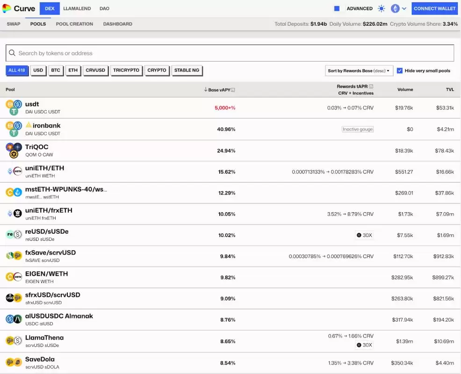Expand the network selector chevron

404,8
